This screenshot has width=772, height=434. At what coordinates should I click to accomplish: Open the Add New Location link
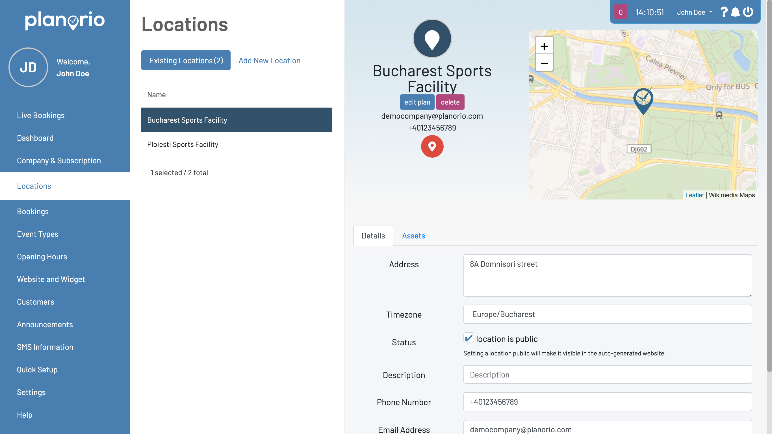[x=269, y=60]
